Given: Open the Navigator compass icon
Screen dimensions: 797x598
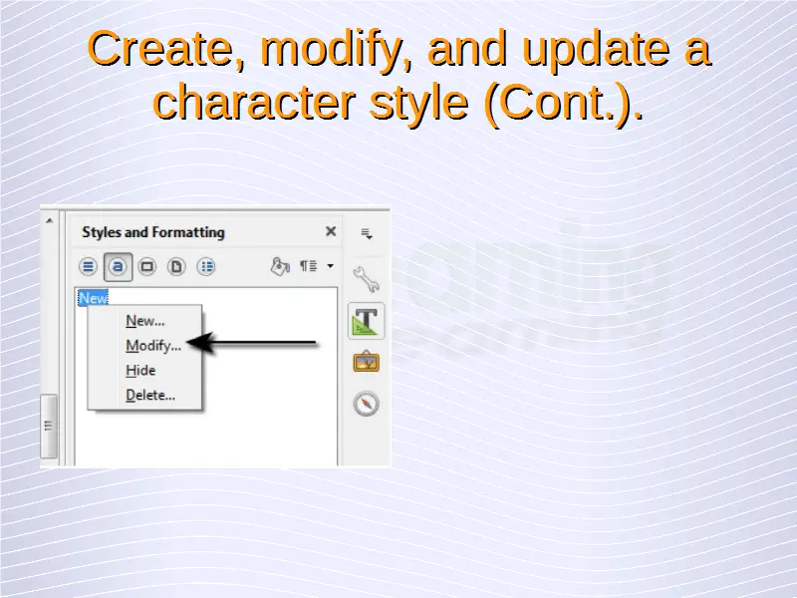Looking at the screenshot, I should click(366, 404).
